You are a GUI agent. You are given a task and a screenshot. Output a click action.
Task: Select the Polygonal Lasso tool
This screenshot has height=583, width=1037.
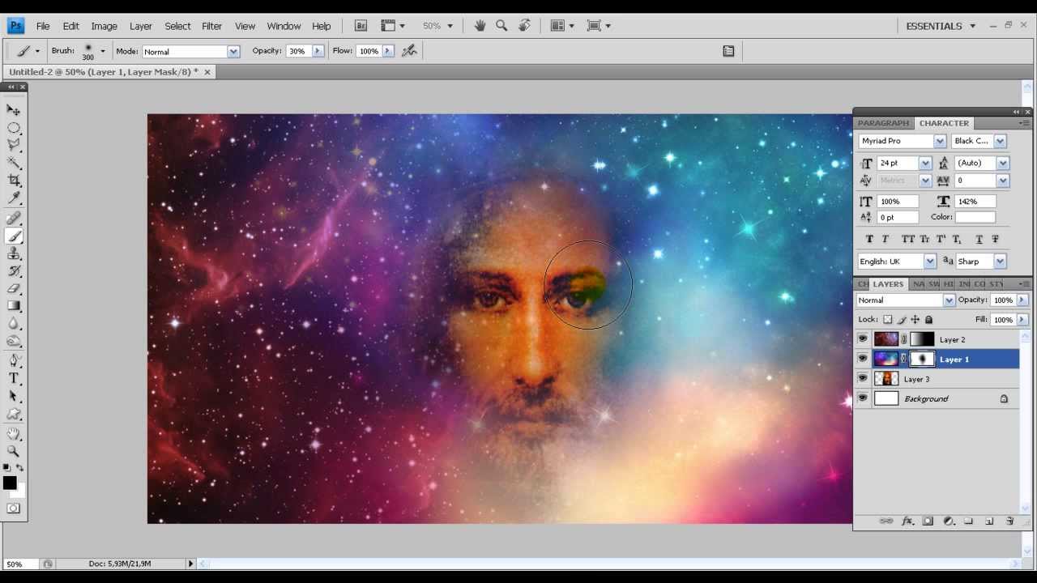click(14, 145)
